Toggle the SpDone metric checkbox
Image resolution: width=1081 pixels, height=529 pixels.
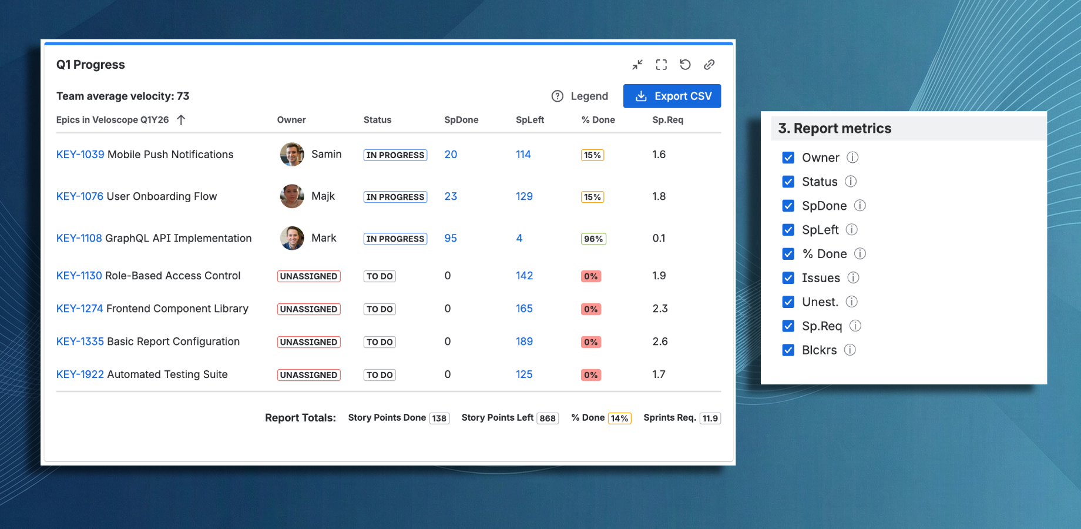[x=788, y=206]
